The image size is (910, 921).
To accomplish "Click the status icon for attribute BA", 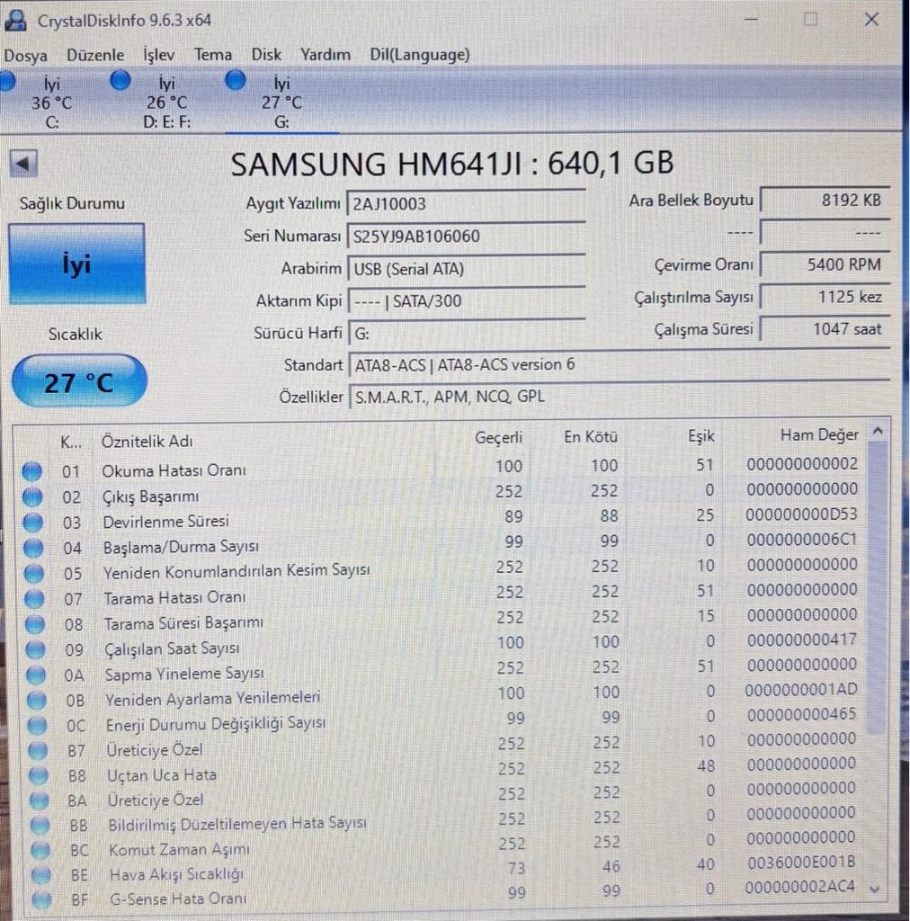I will point(39,800).
